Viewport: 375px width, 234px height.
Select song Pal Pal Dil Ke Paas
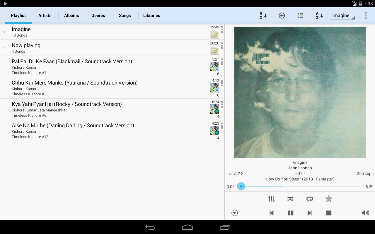[x=112, y=66]
